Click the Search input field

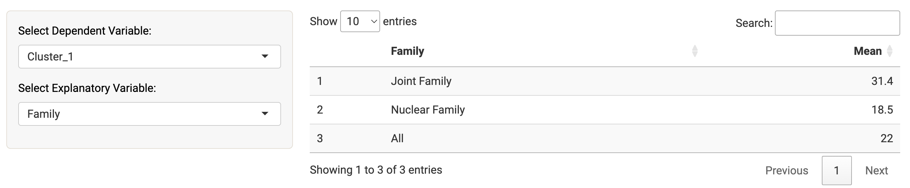(837, 23)
